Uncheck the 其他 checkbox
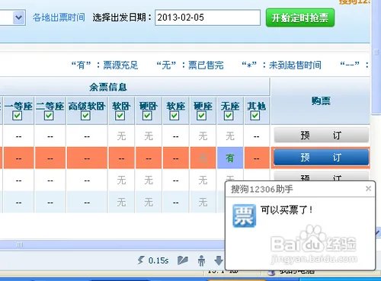The image size is (381, 281). (x=255, y=116)
